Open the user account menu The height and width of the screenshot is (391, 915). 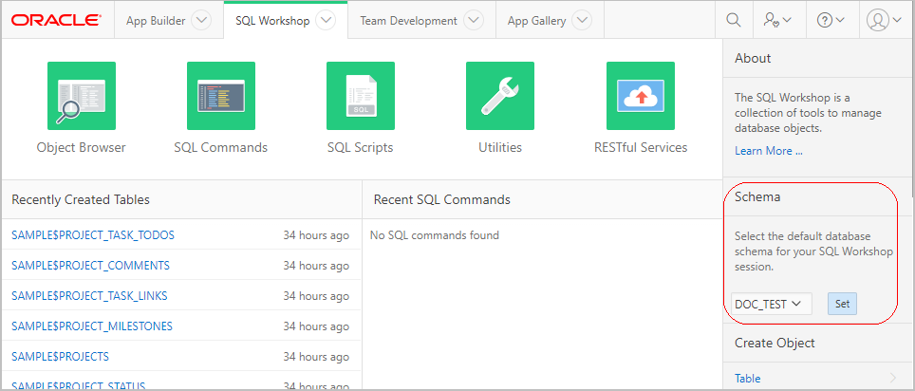(885, 20)
